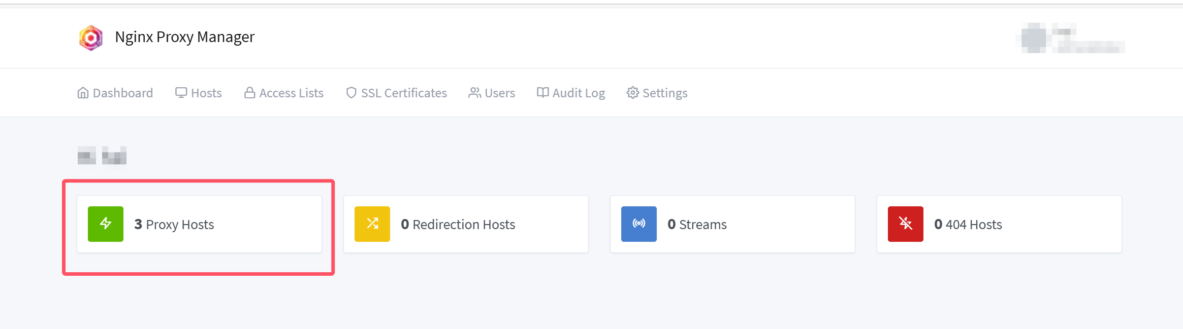Switch to Access Lists tab
This screenshot has height=329, width=1183.
click(283, 93)
